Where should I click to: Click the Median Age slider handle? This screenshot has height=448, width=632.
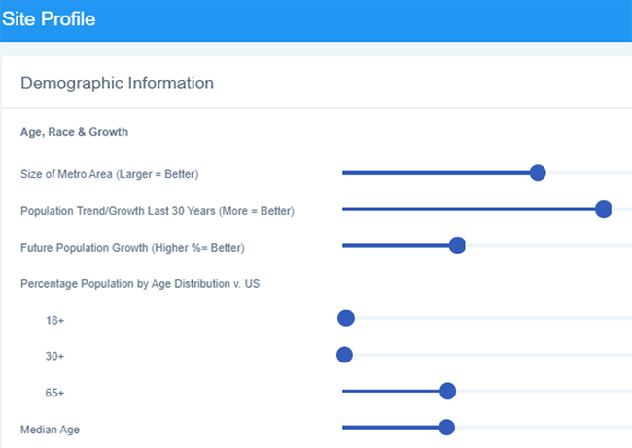click(446, 427)
